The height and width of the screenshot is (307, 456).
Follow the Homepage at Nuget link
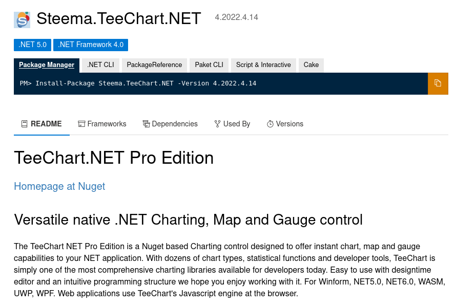59,186
